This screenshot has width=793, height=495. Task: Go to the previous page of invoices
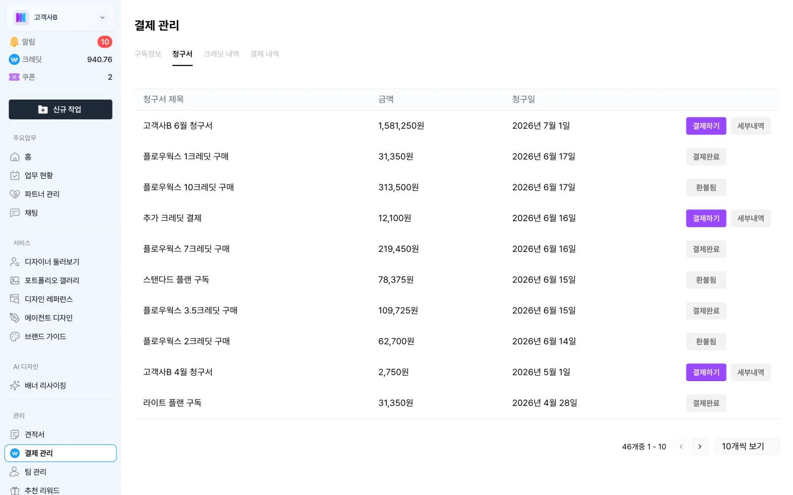click(681, 446)
